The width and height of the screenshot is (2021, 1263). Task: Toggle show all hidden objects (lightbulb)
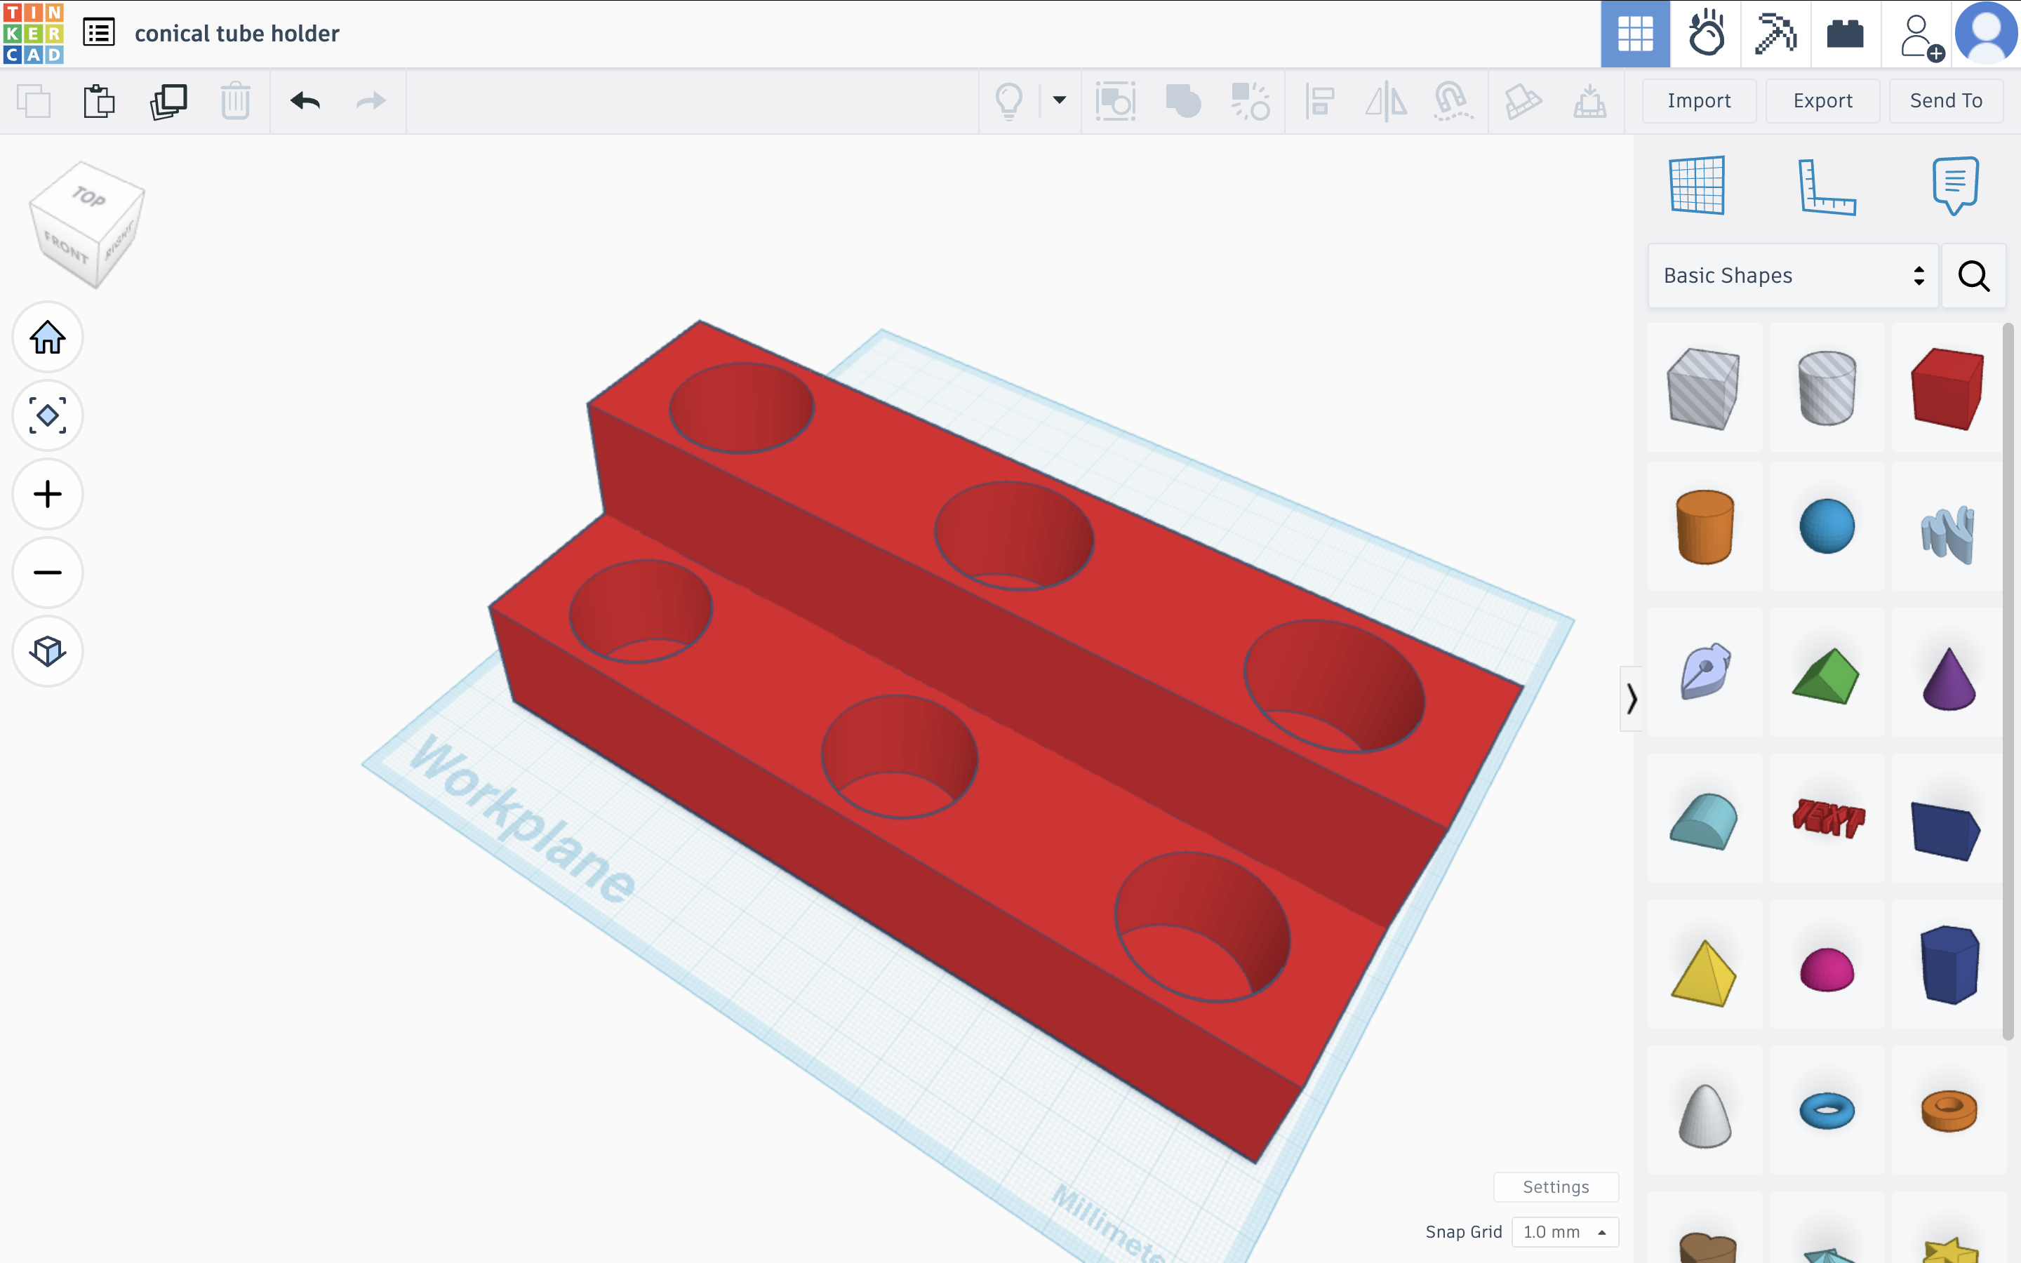coord(1010,100)
